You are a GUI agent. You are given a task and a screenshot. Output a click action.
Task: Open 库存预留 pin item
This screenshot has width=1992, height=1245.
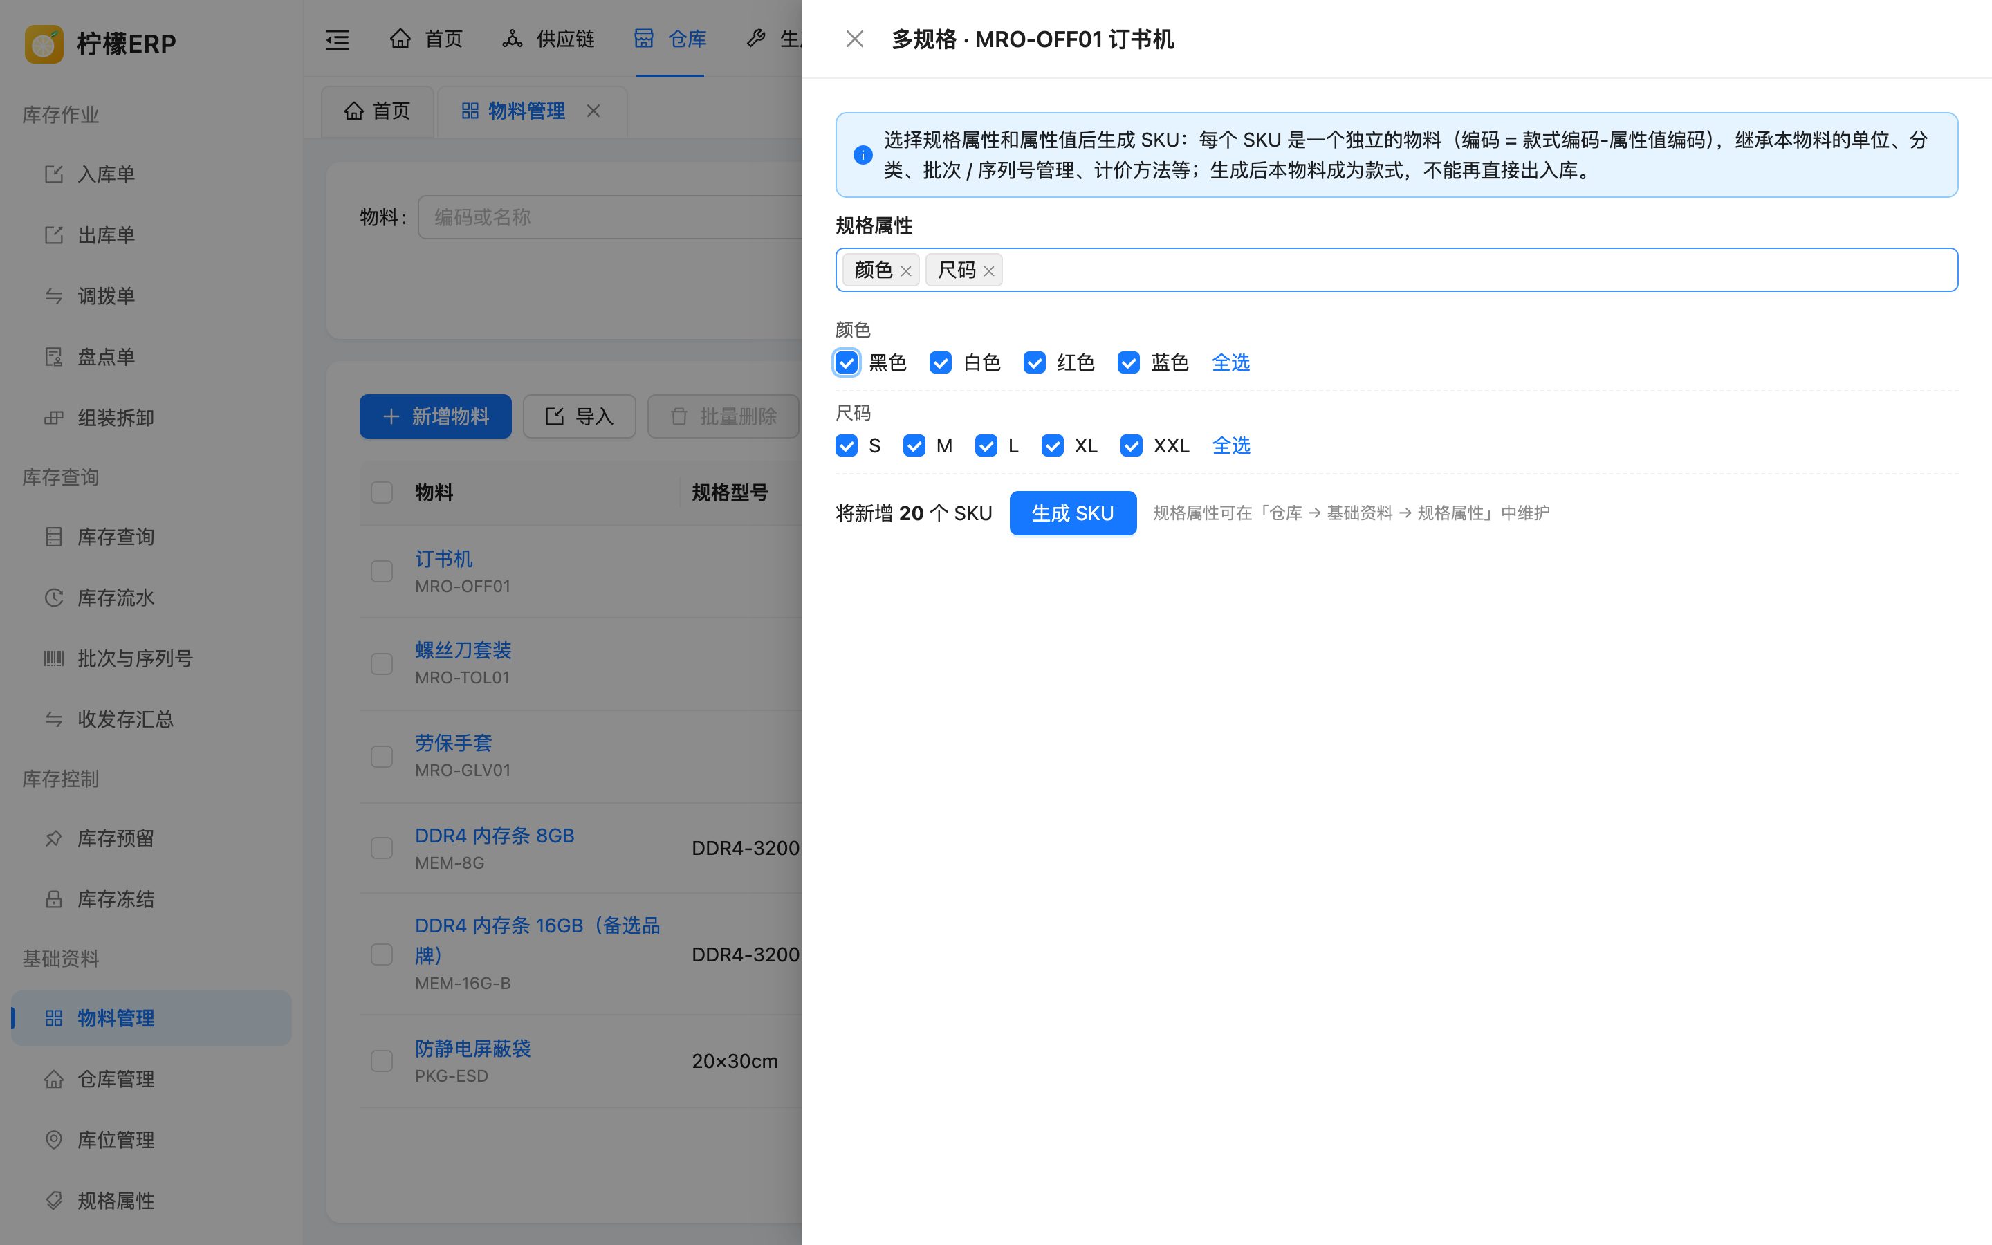(x=151, y=838)
